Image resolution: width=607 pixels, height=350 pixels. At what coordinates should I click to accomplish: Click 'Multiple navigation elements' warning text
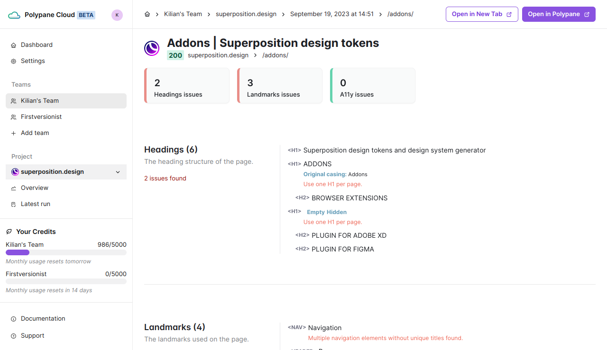[x=386, y=338]
